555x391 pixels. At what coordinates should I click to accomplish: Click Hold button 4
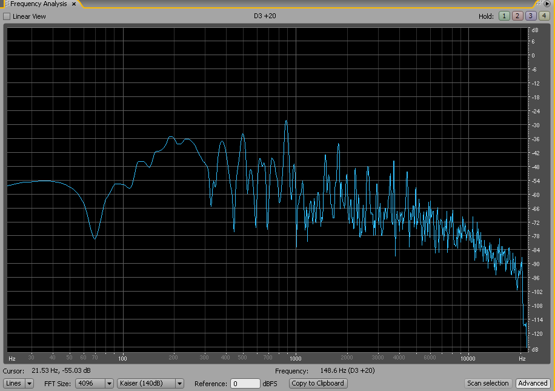(543, 16)
